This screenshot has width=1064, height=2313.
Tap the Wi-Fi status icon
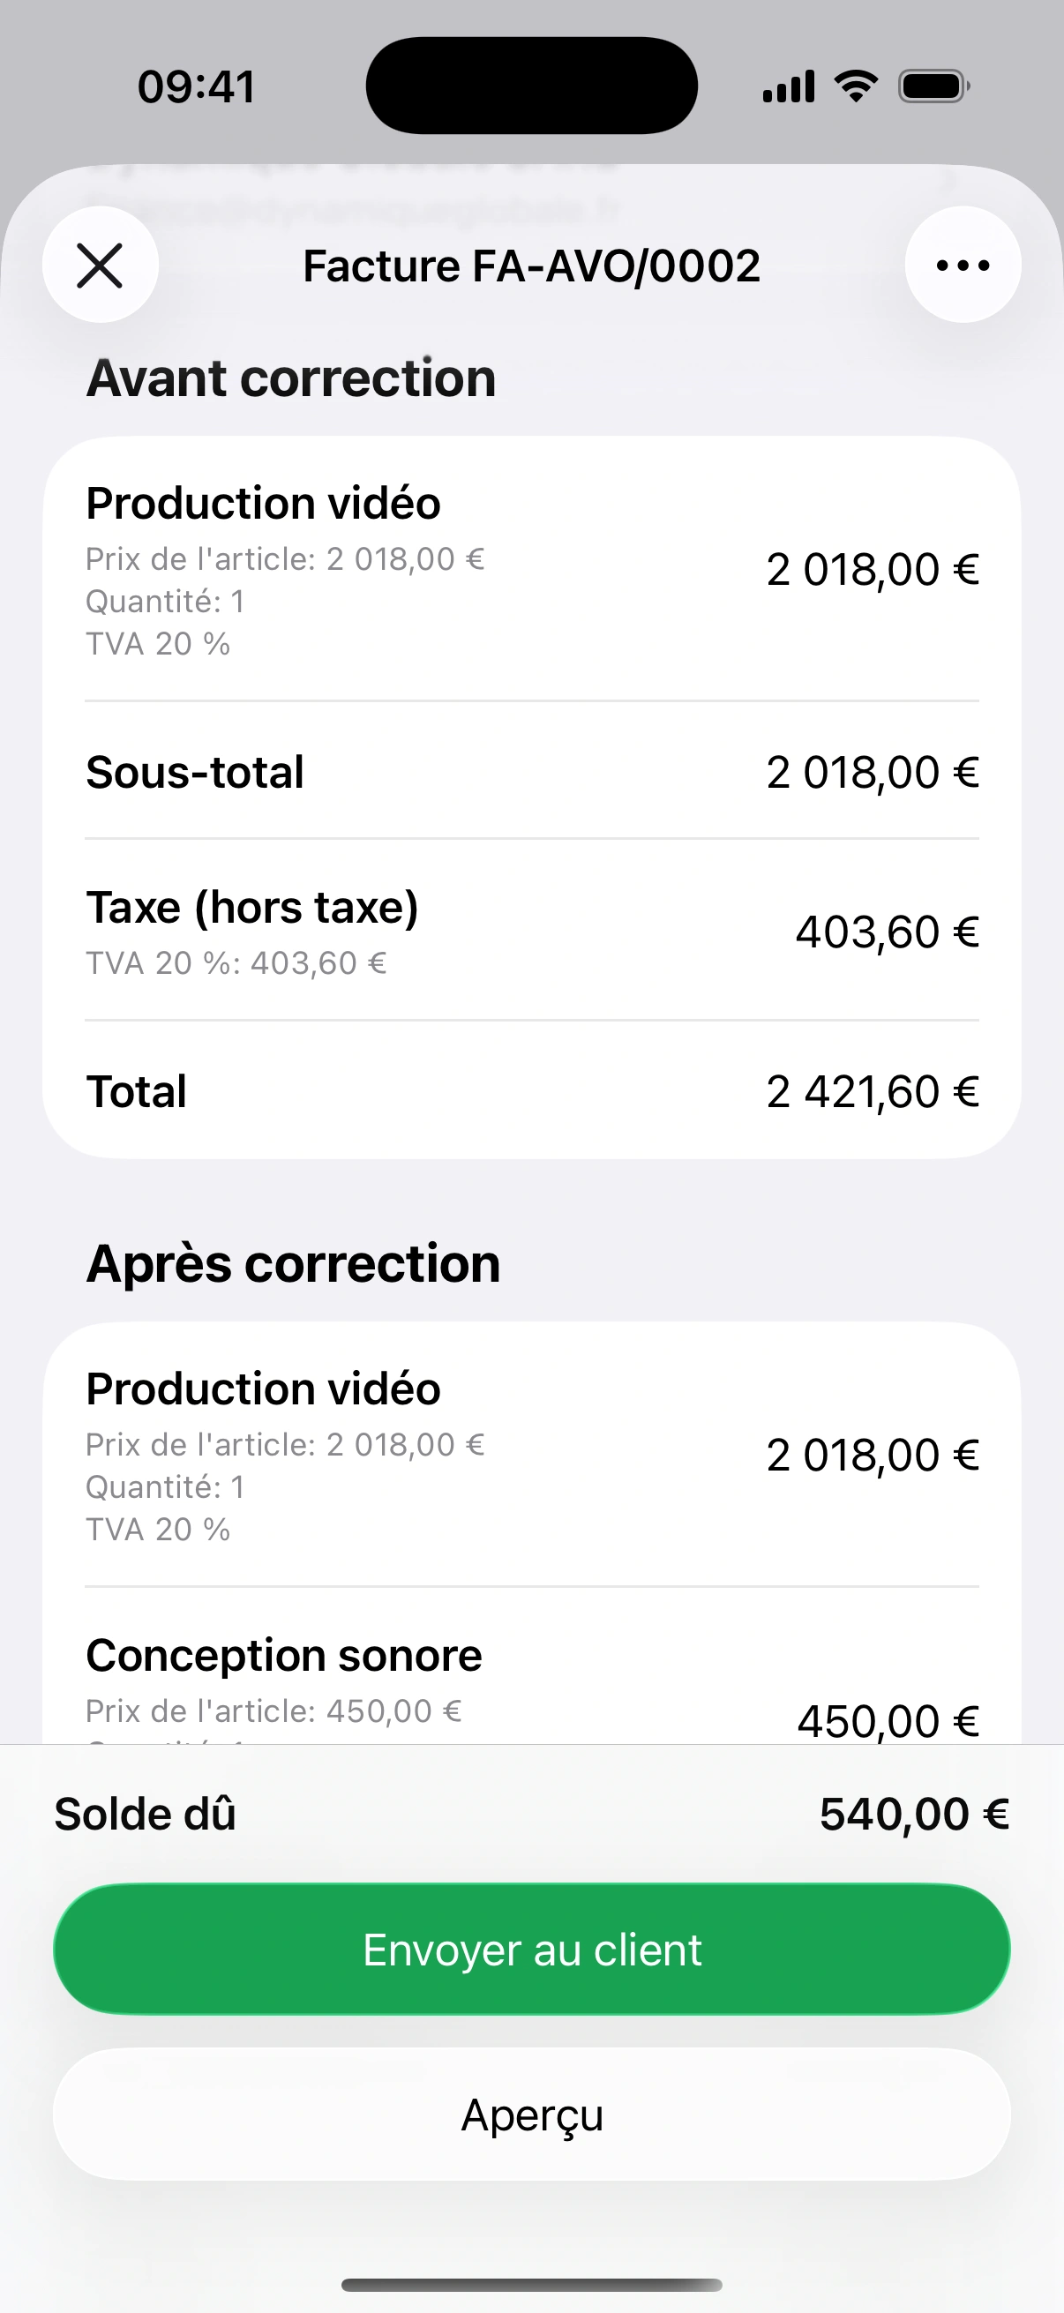(x=856, y=87)
